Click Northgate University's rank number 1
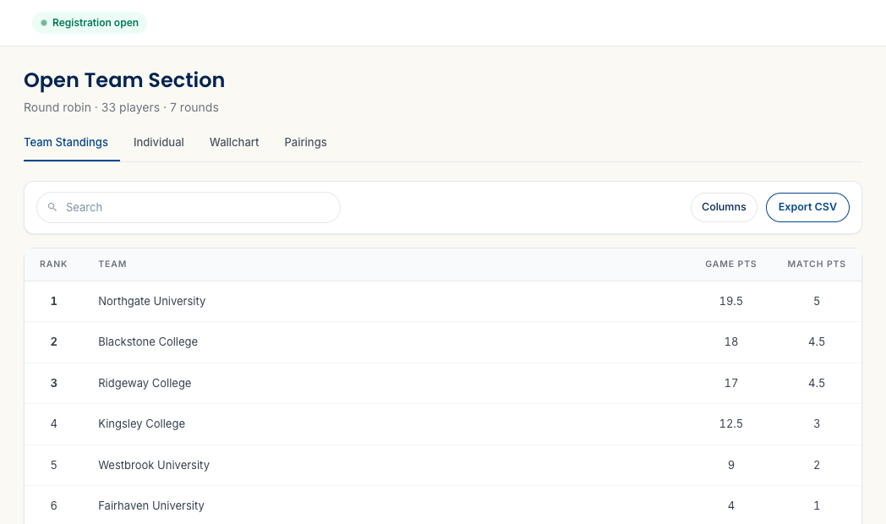The width and height of the screenshot is (886, 524). 53,301
